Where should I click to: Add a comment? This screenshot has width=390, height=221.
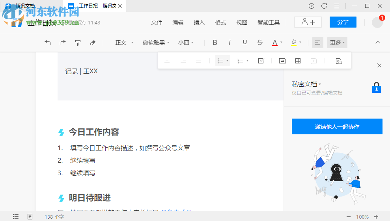313,61
